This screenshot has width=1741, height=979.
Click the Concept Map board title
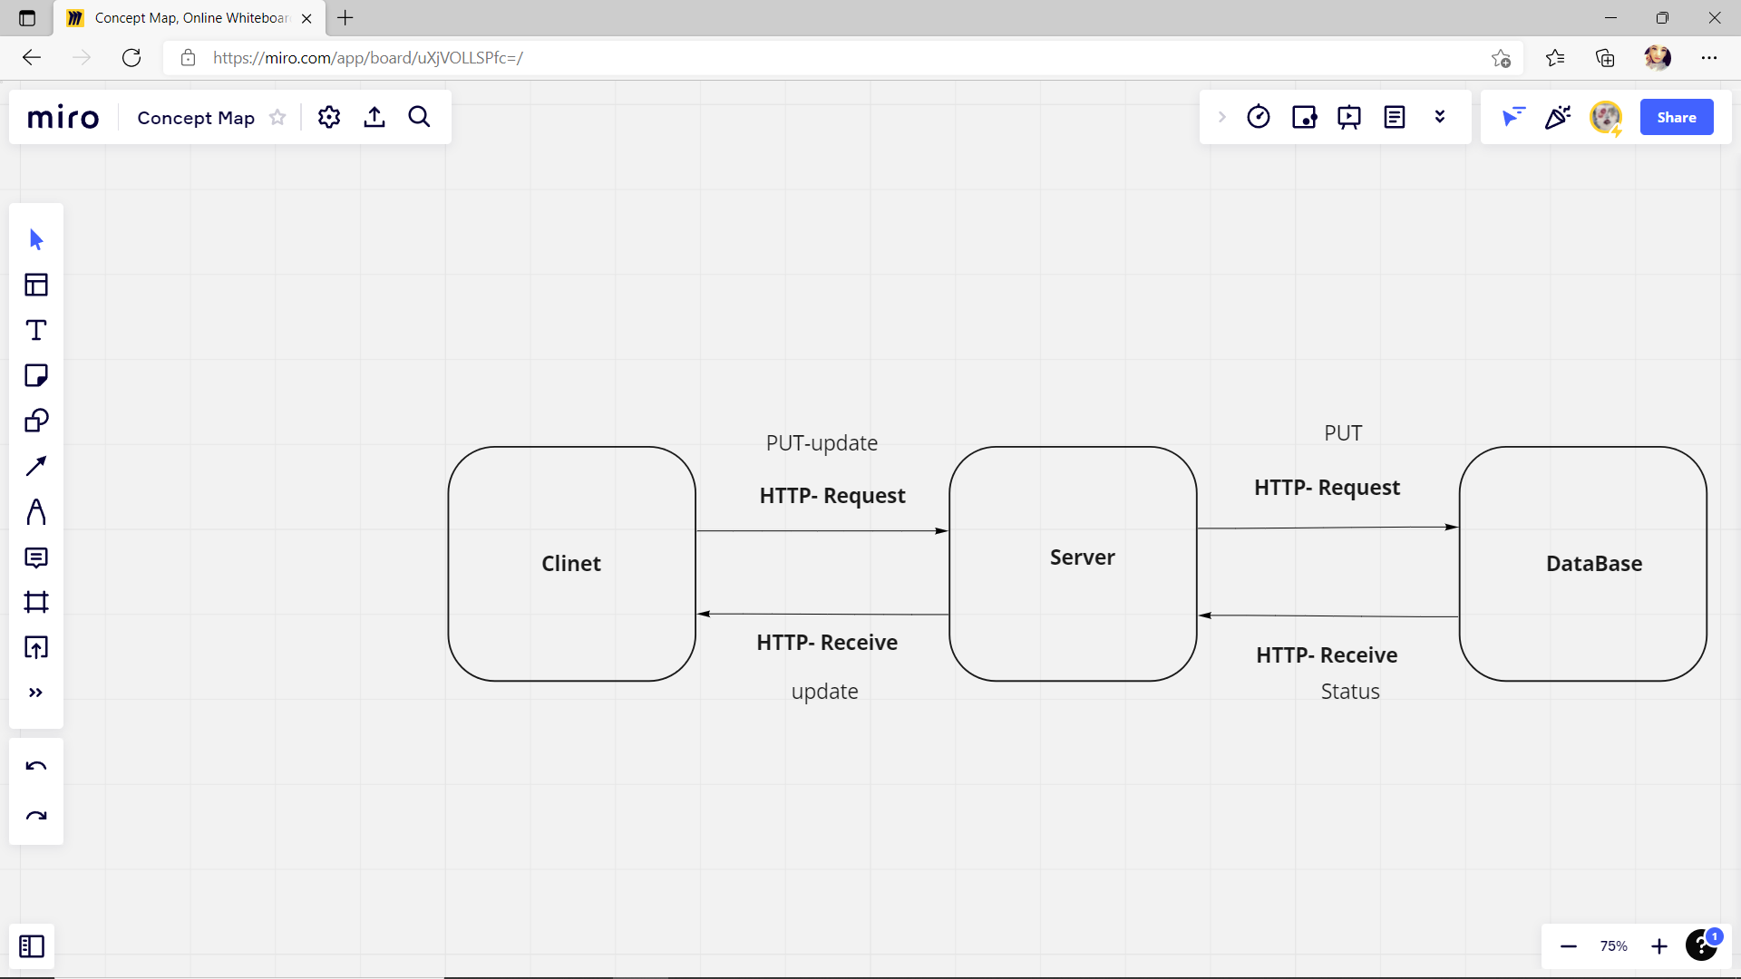pyautogui.click(x=196, y=118)
